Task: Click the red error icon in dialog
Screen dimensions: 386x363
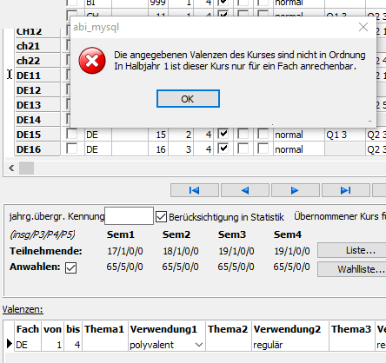Action: click(x=92, y=61)
